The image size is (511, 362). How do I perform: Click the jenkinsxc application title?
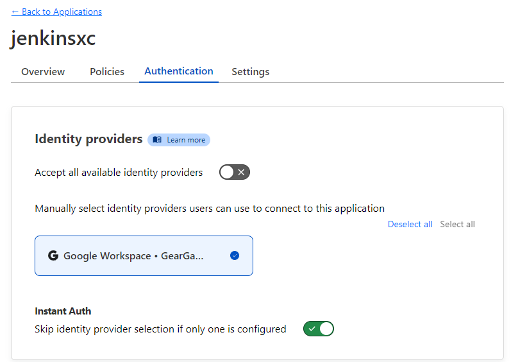coord(53,39)
